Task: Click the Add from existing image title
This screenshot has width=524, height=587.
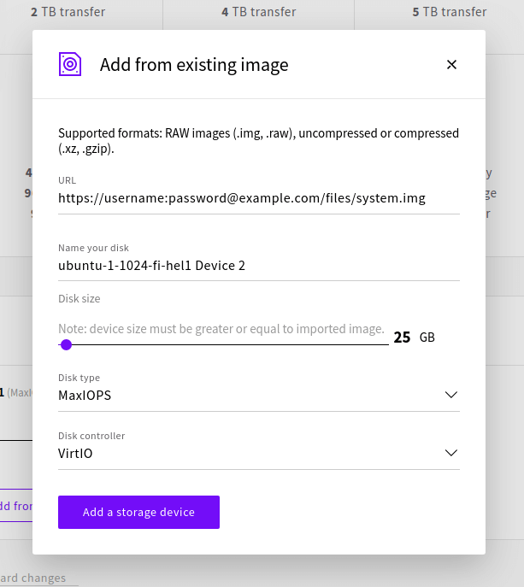Action: tap(194, 65)
